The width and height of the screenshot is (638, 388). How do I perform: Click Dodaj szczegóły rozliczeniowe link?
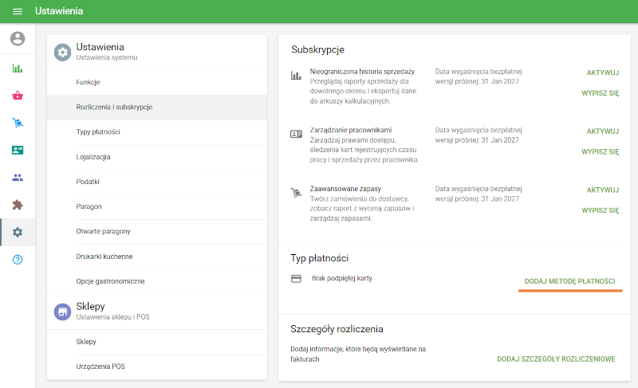click(556, 359)
